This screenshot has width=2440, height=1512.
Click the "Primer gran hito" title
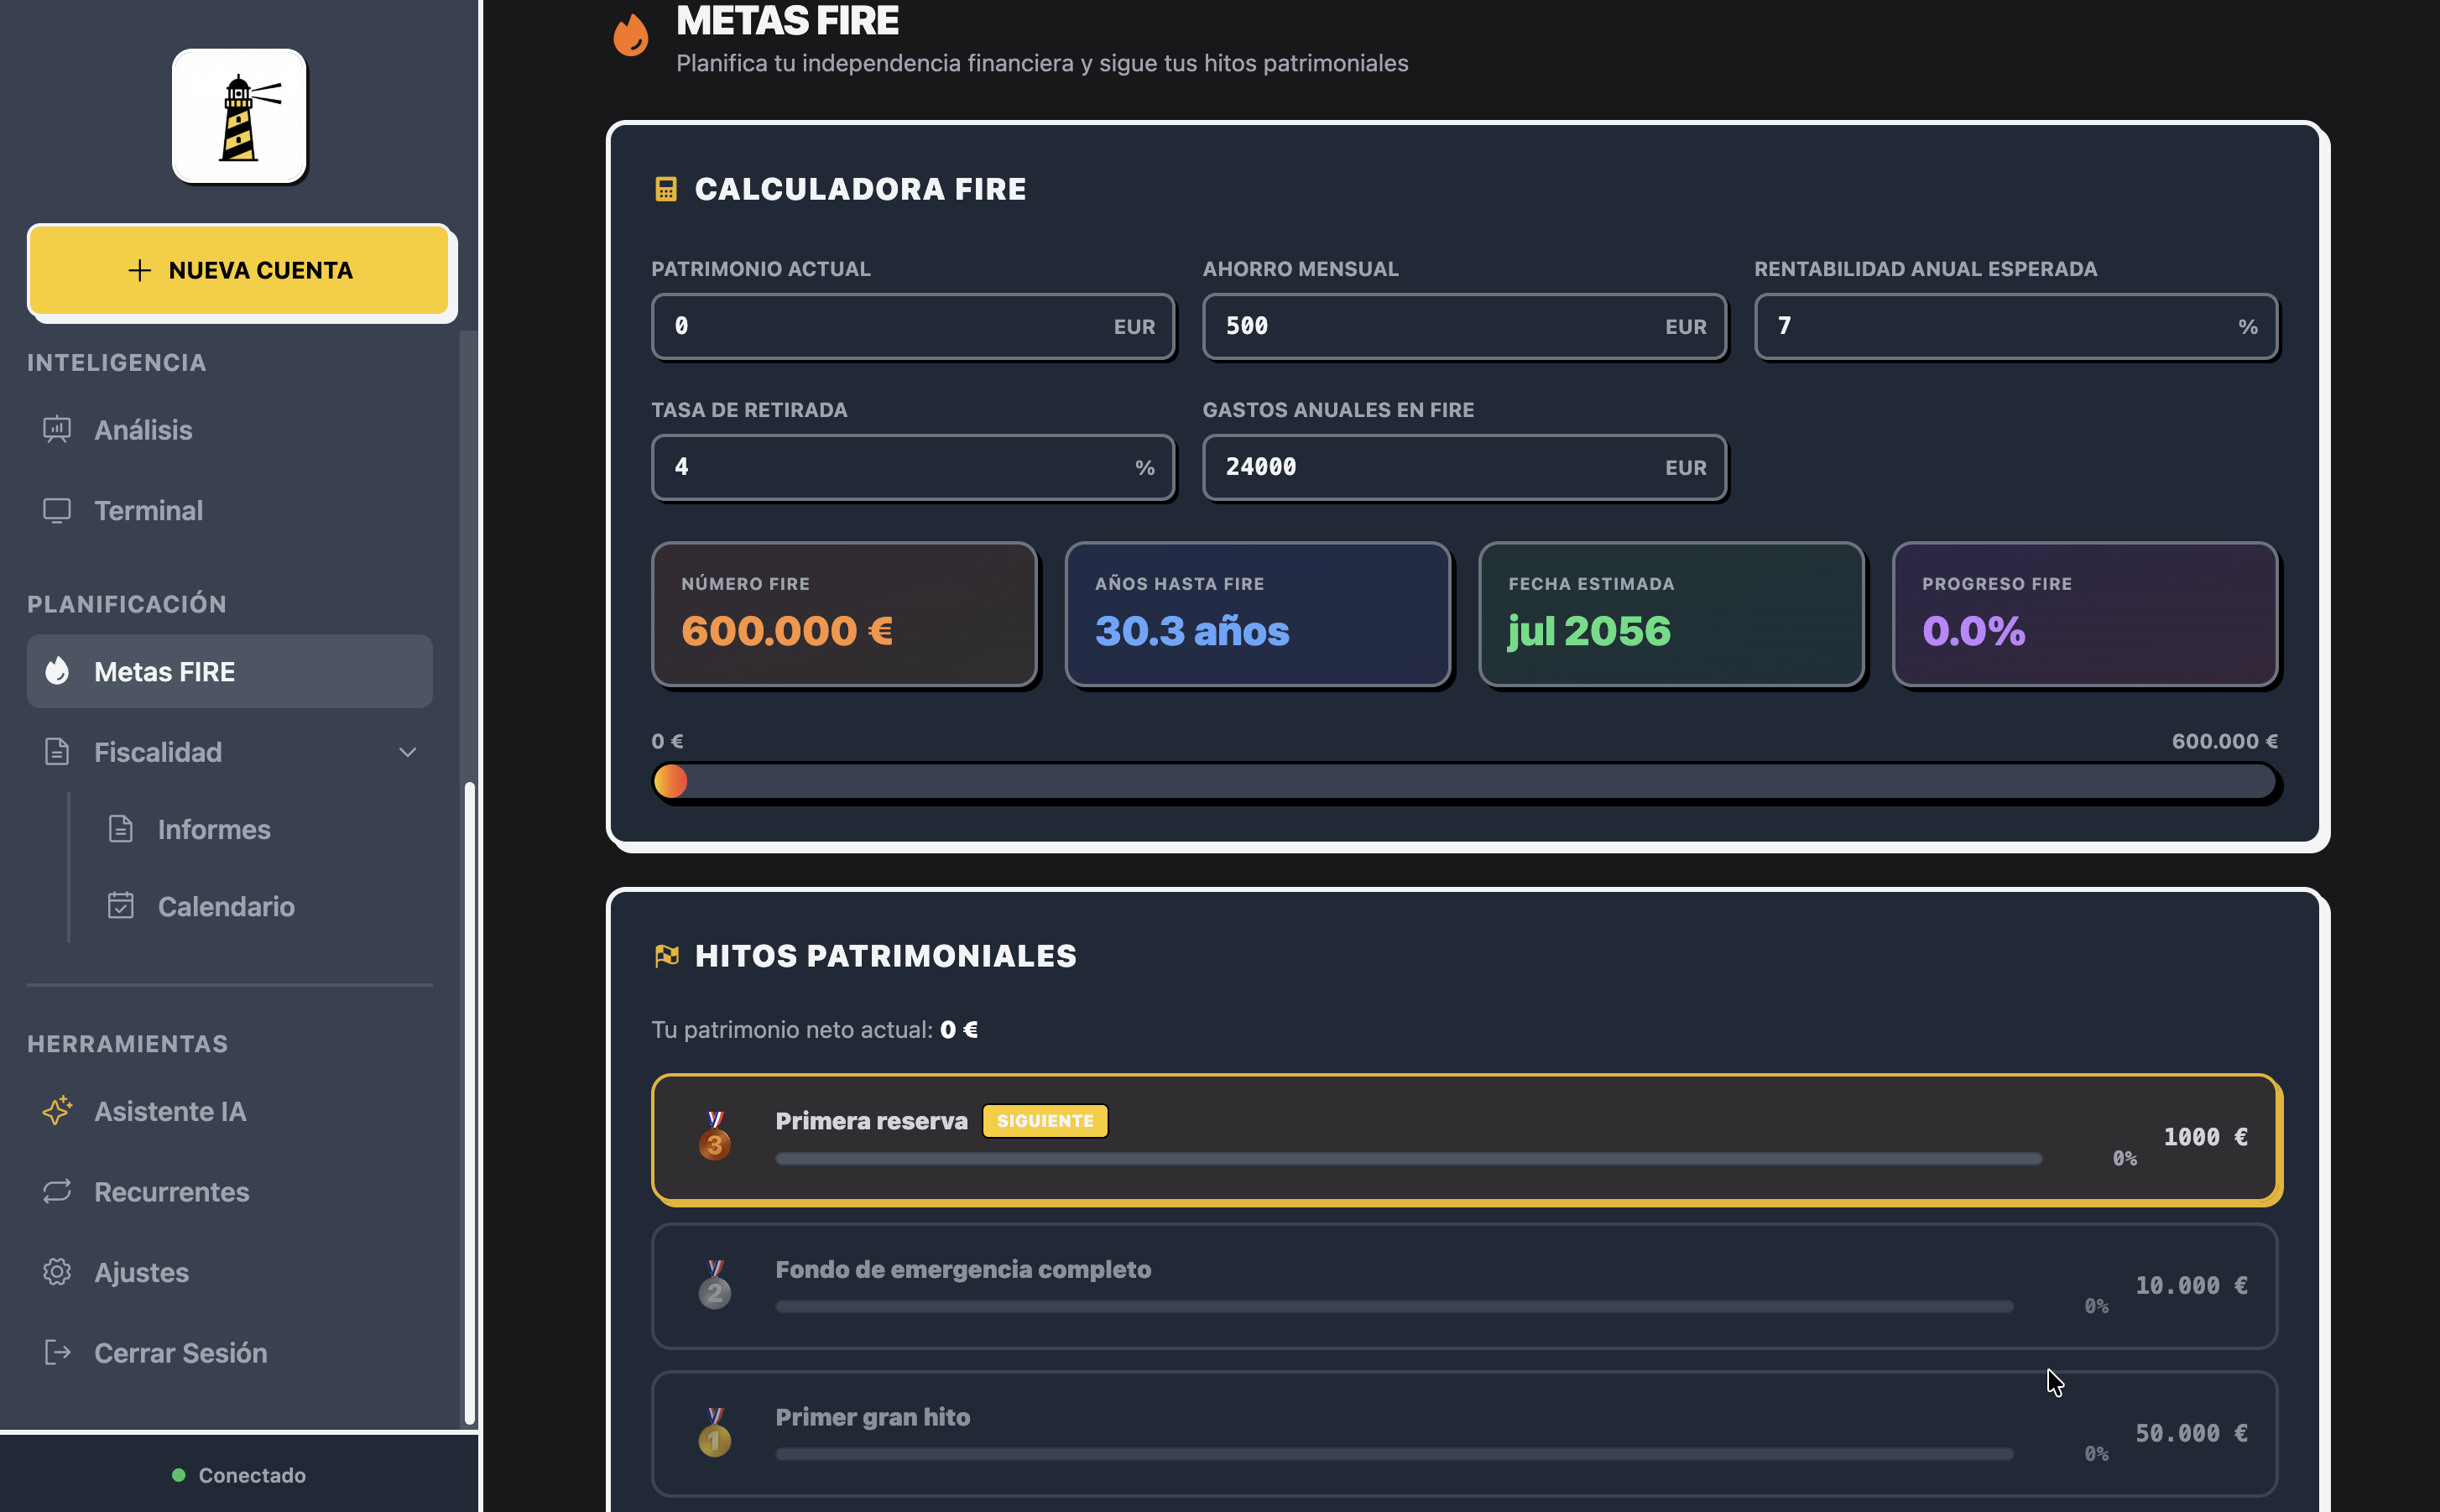[x=872, y=1417]
